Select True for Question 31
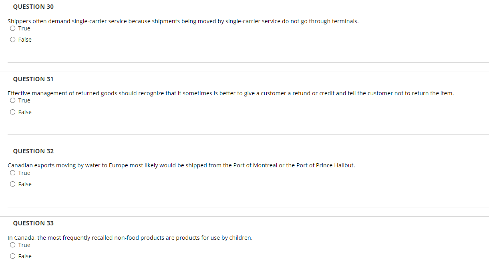The height and width of the screenshot is (271, 489). click(12, 100)
